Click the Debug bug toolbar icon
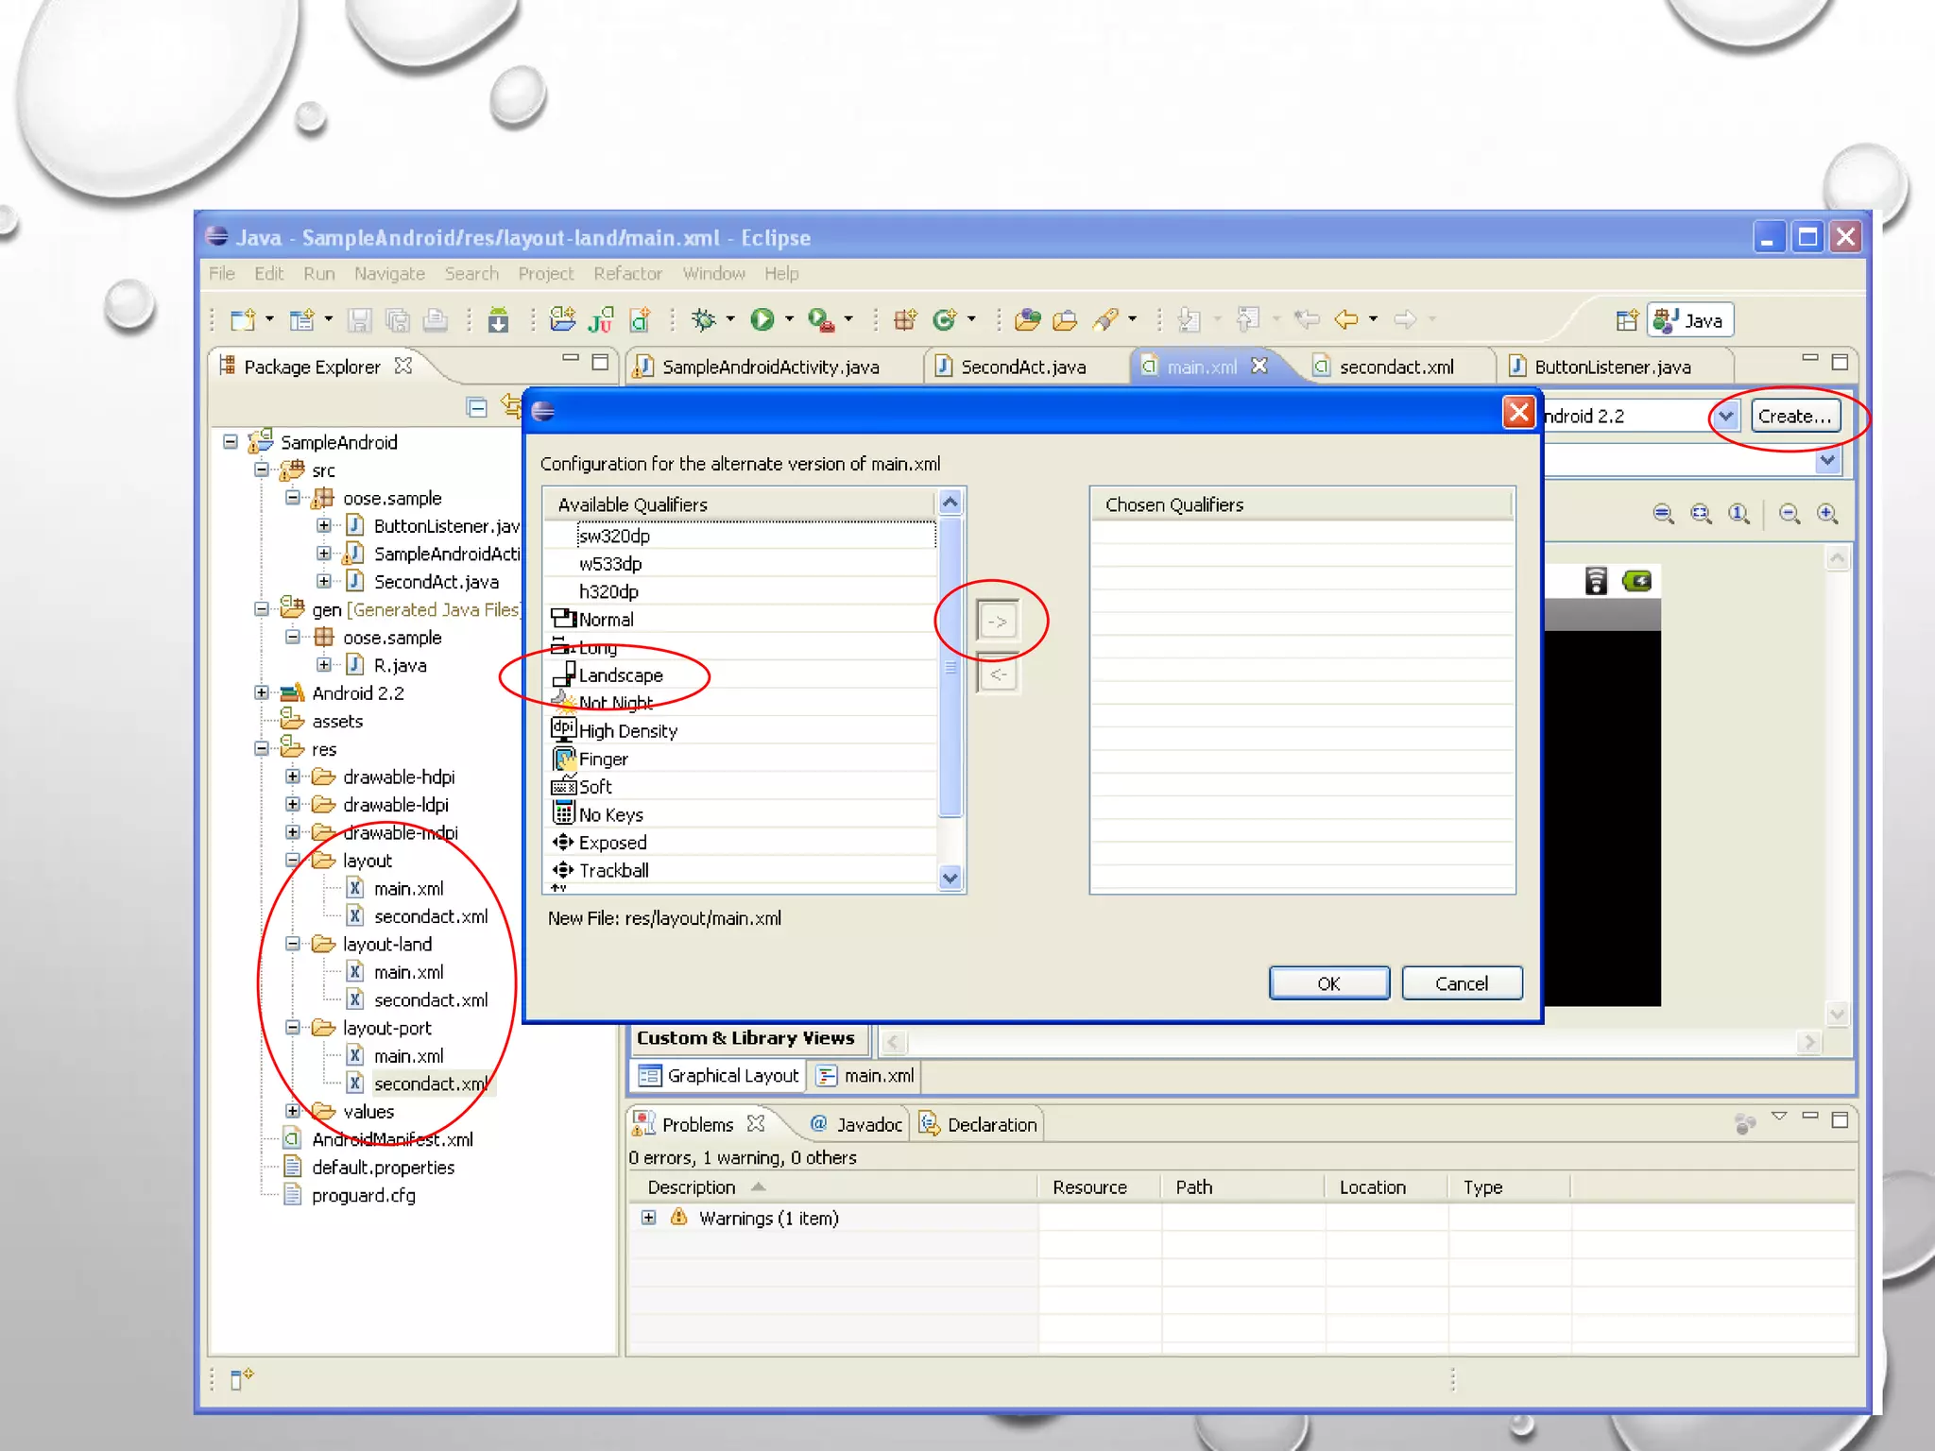 tap(704, 320)
